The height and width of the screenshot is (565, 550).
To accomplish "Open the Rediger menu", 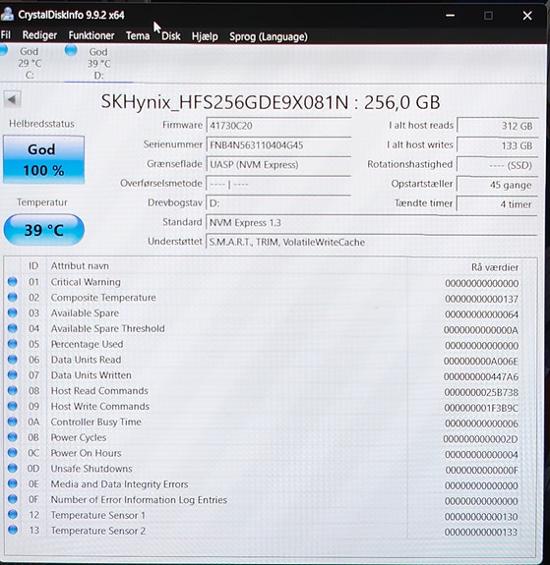I will [39, 35].
